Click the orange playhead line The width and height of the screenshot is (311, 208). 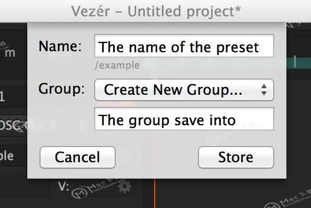coord(155,193)
